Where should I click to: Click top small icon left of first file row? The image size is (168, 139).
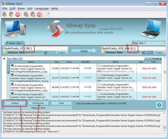(8, 65)
